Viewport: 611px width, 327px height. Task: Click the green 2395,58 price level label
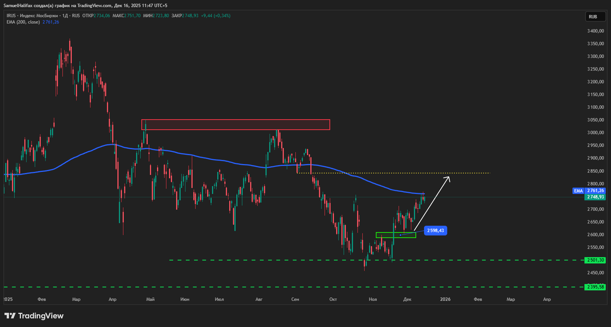click(x=595, y=287)
